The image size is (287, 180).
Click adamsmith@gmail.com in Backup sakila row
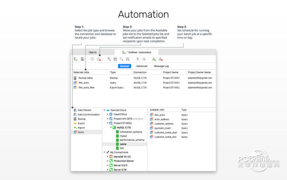[200, 78]
